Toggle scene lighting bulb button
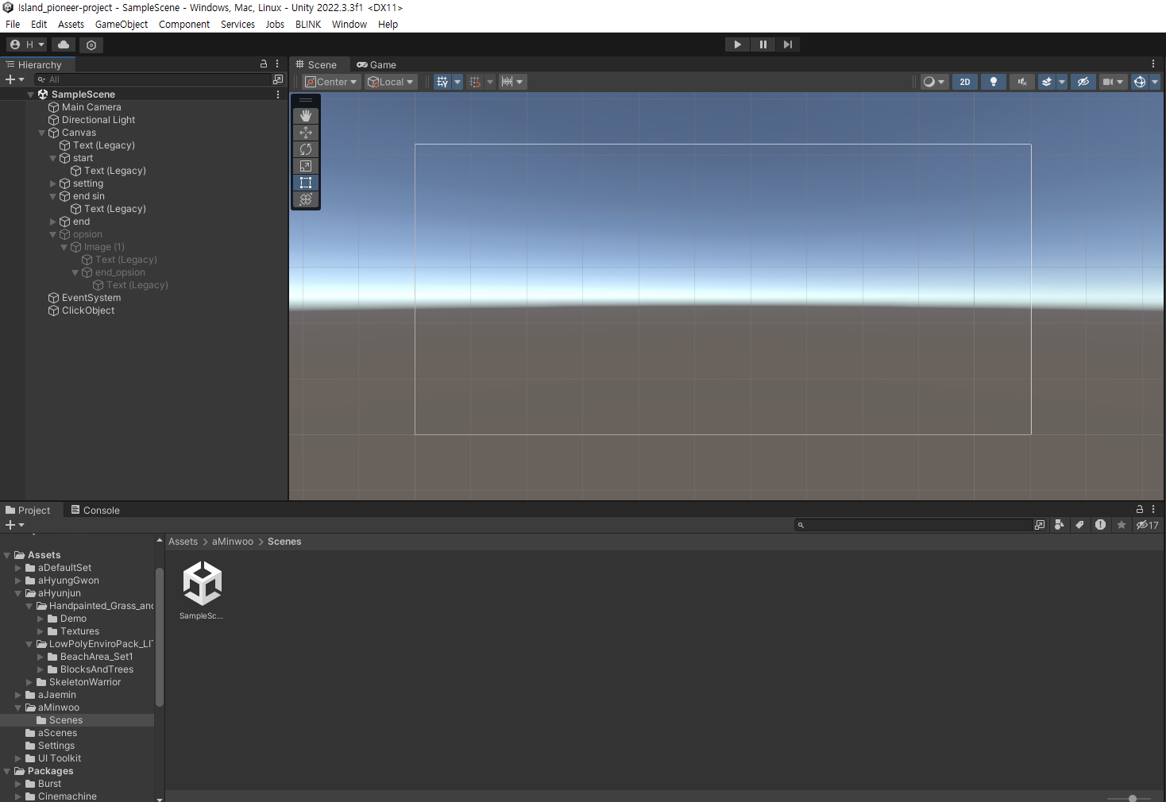The height and width of the screenshot is (802, 1166). click(993, 82)
